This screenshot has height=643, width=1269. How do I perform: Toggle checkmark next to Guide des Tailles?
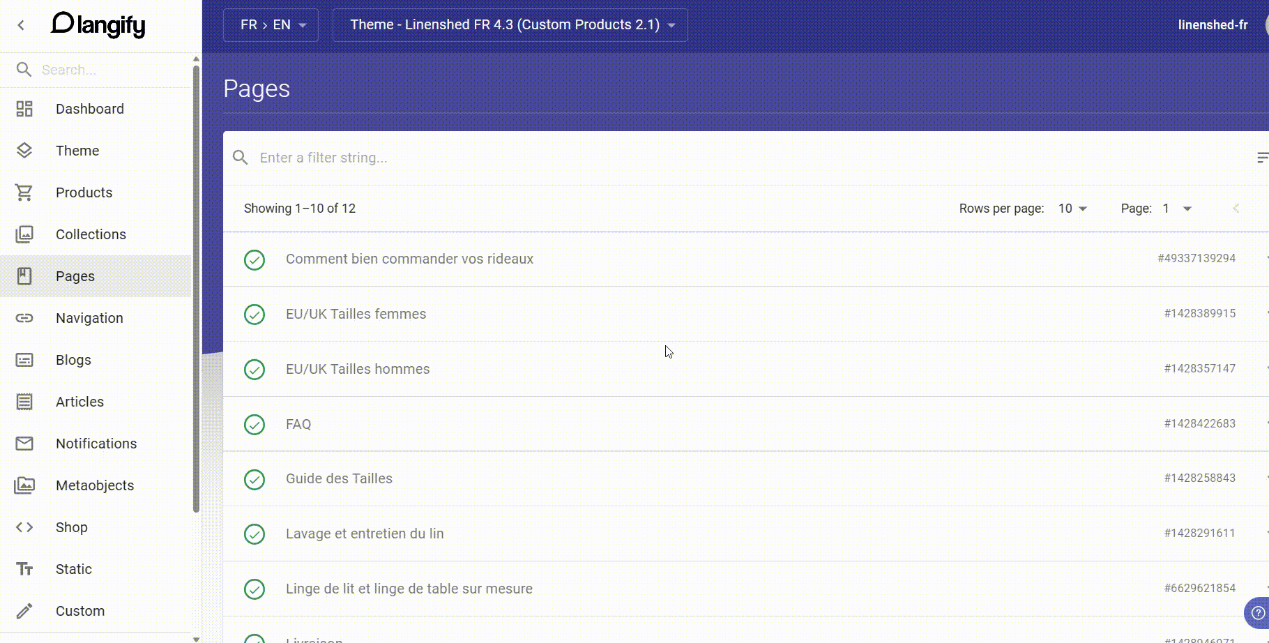254,479
